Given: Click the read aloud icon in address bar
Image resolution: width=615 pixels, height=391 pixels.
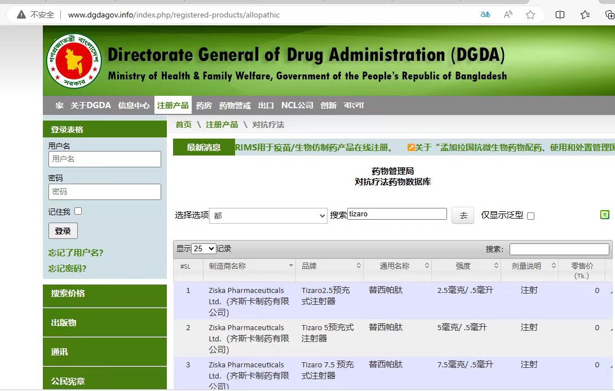Looking at the screenshot, I should click(508, 15).
